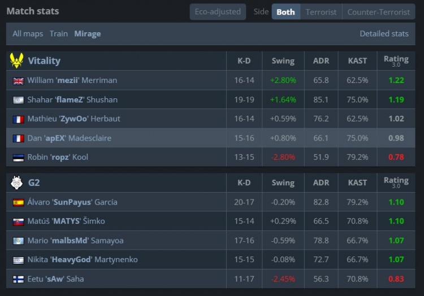Click the Estonian flag beside ropz
Image resolution: width=424 pixels, height=296 pixels.
coord(18,157)
